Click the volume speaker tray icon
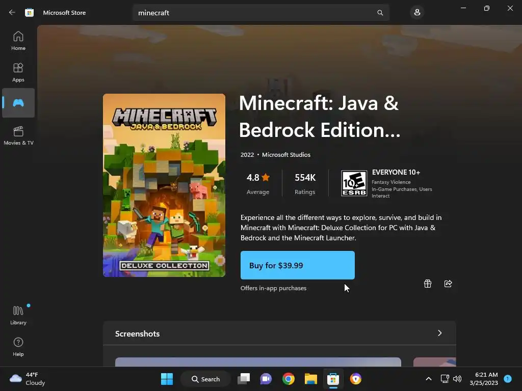The width and height of the screenshot is (522, 391). (x=457, y=379)
